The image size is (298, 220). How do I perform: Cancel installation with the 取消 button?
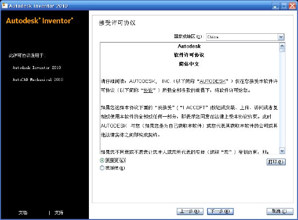pos(280,211)
